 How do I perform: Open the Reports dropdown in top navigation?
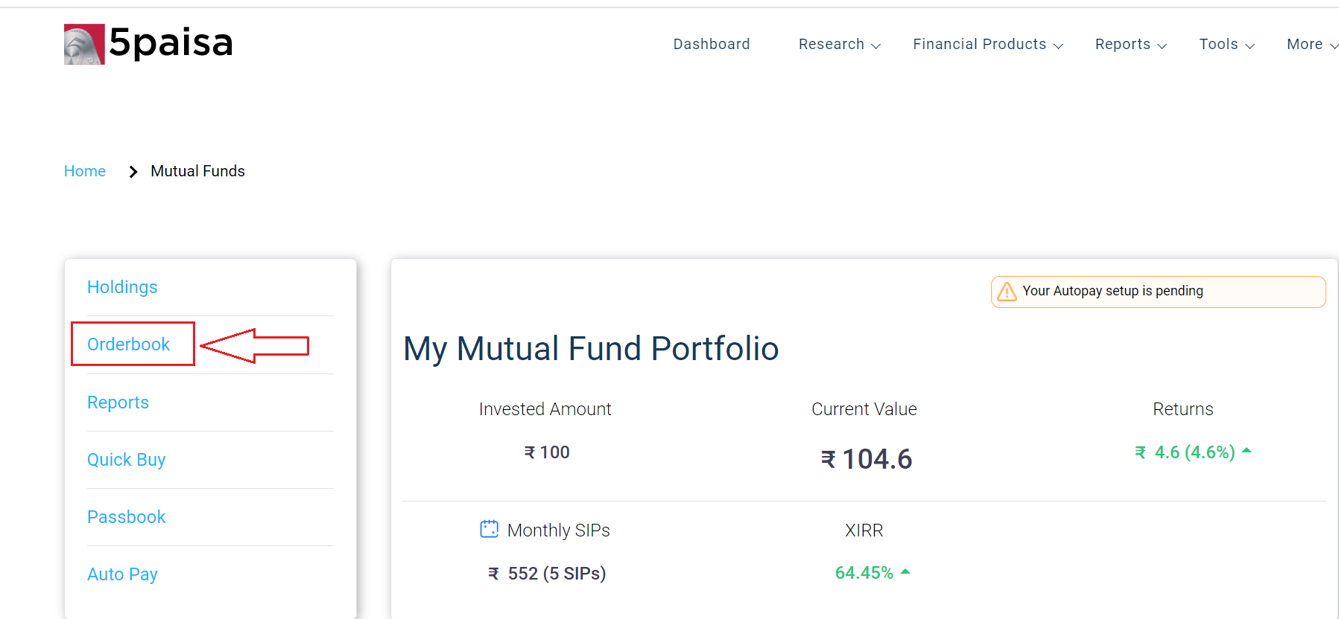(1130, 45)
